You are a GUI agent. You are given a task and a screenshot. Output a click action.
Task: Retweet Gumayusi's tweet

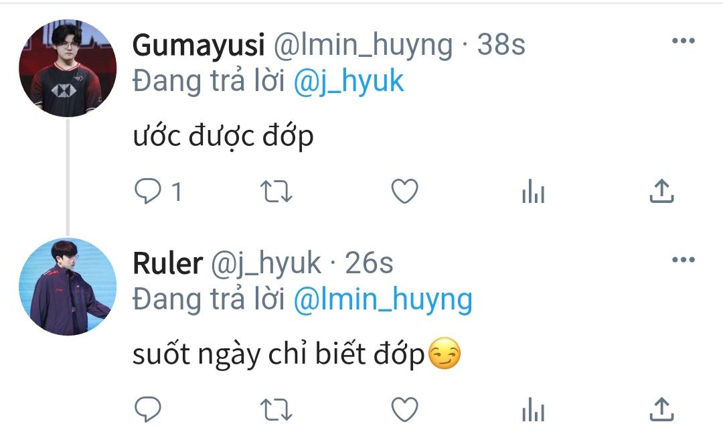275,193
